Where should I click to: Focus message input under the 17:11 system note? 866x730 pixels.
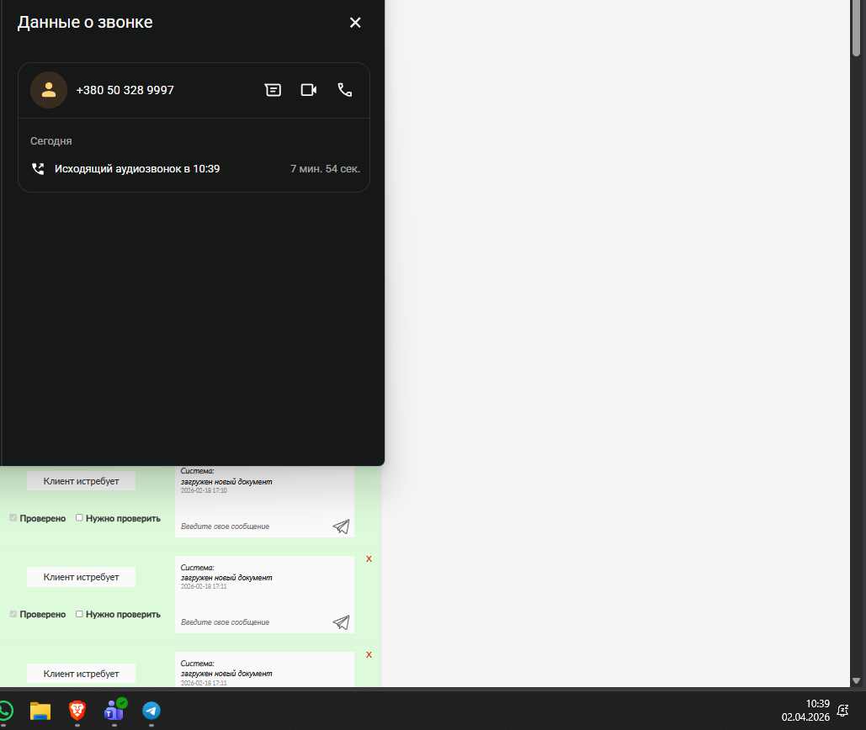tap(254, 622)
